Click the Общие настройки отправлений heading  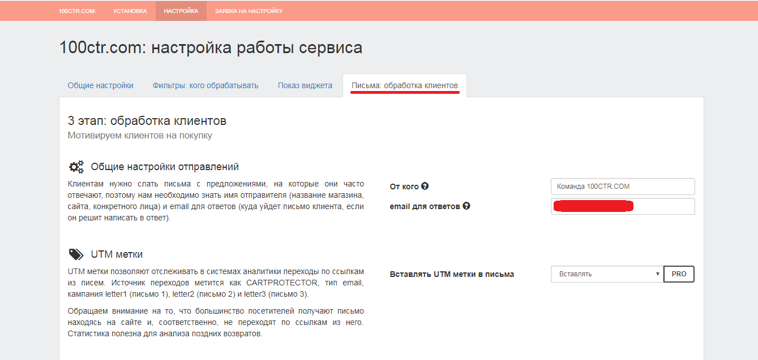(x=165, y=167)
